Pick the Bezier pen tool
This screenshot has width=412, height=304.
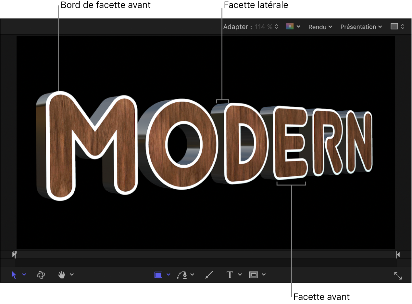(183, 274)
